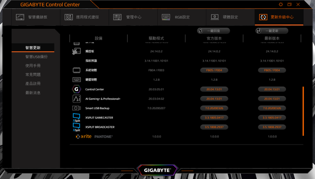This screenshot has width=315, height=179.
Task: Click the 官方版本 column header
Action: pyautogui.click(x=214, y=38)
